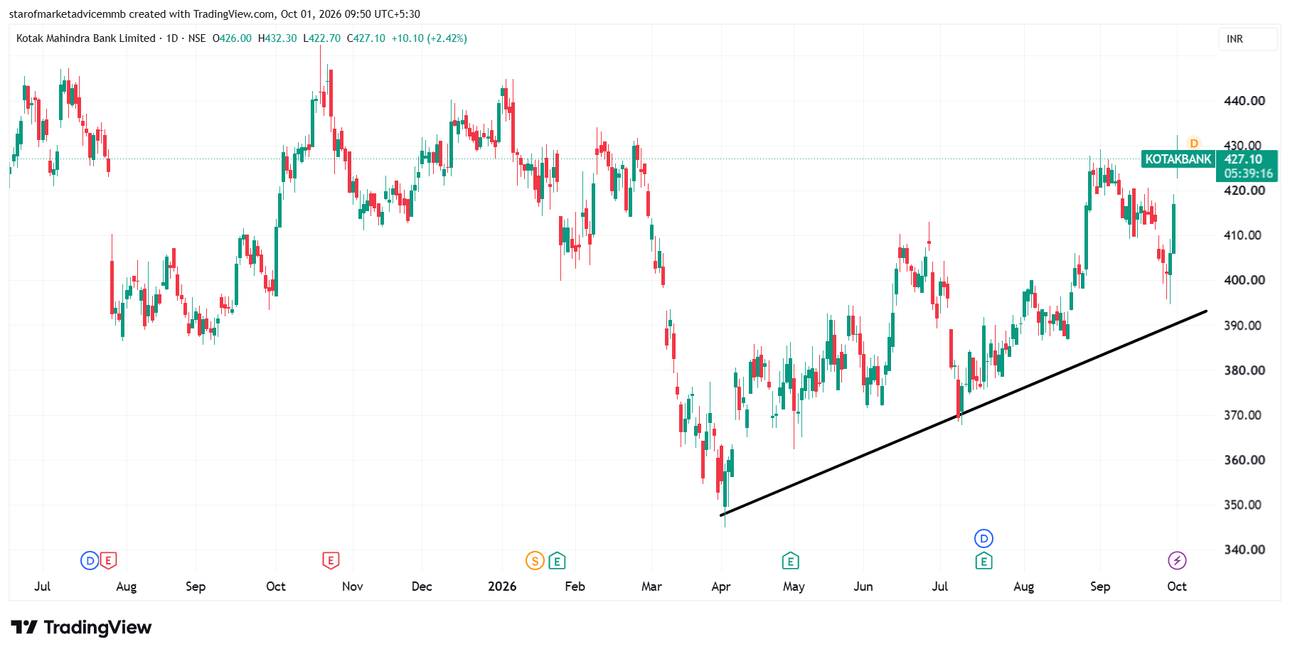1290x654 pixels.
Task: Click the blue D dividend marker beside the red E
Action: click(90, 561)
